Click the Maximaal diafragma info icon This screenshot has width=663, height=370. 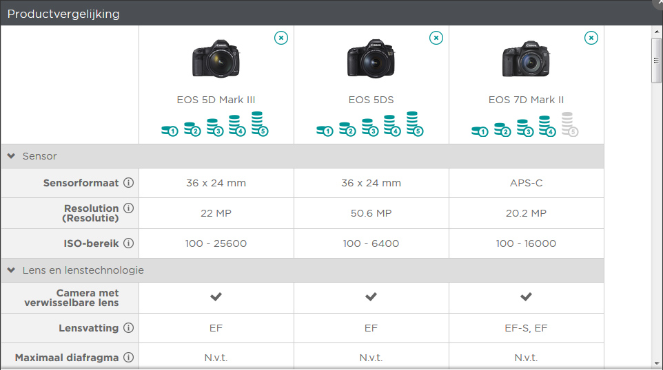pos(128,358)
